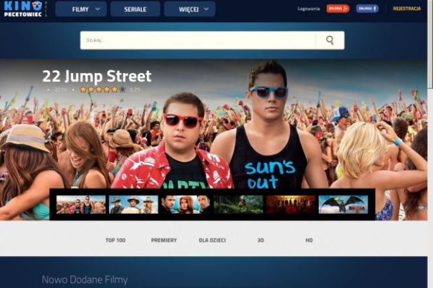Open the Seriale section
This screenshot has height=288, width=433.
tap(135, 9)
